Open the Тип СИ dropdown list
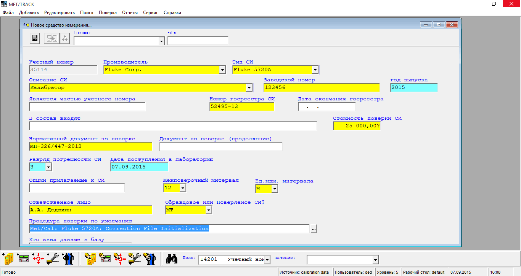The image size is (521, 276). point(315,70)
